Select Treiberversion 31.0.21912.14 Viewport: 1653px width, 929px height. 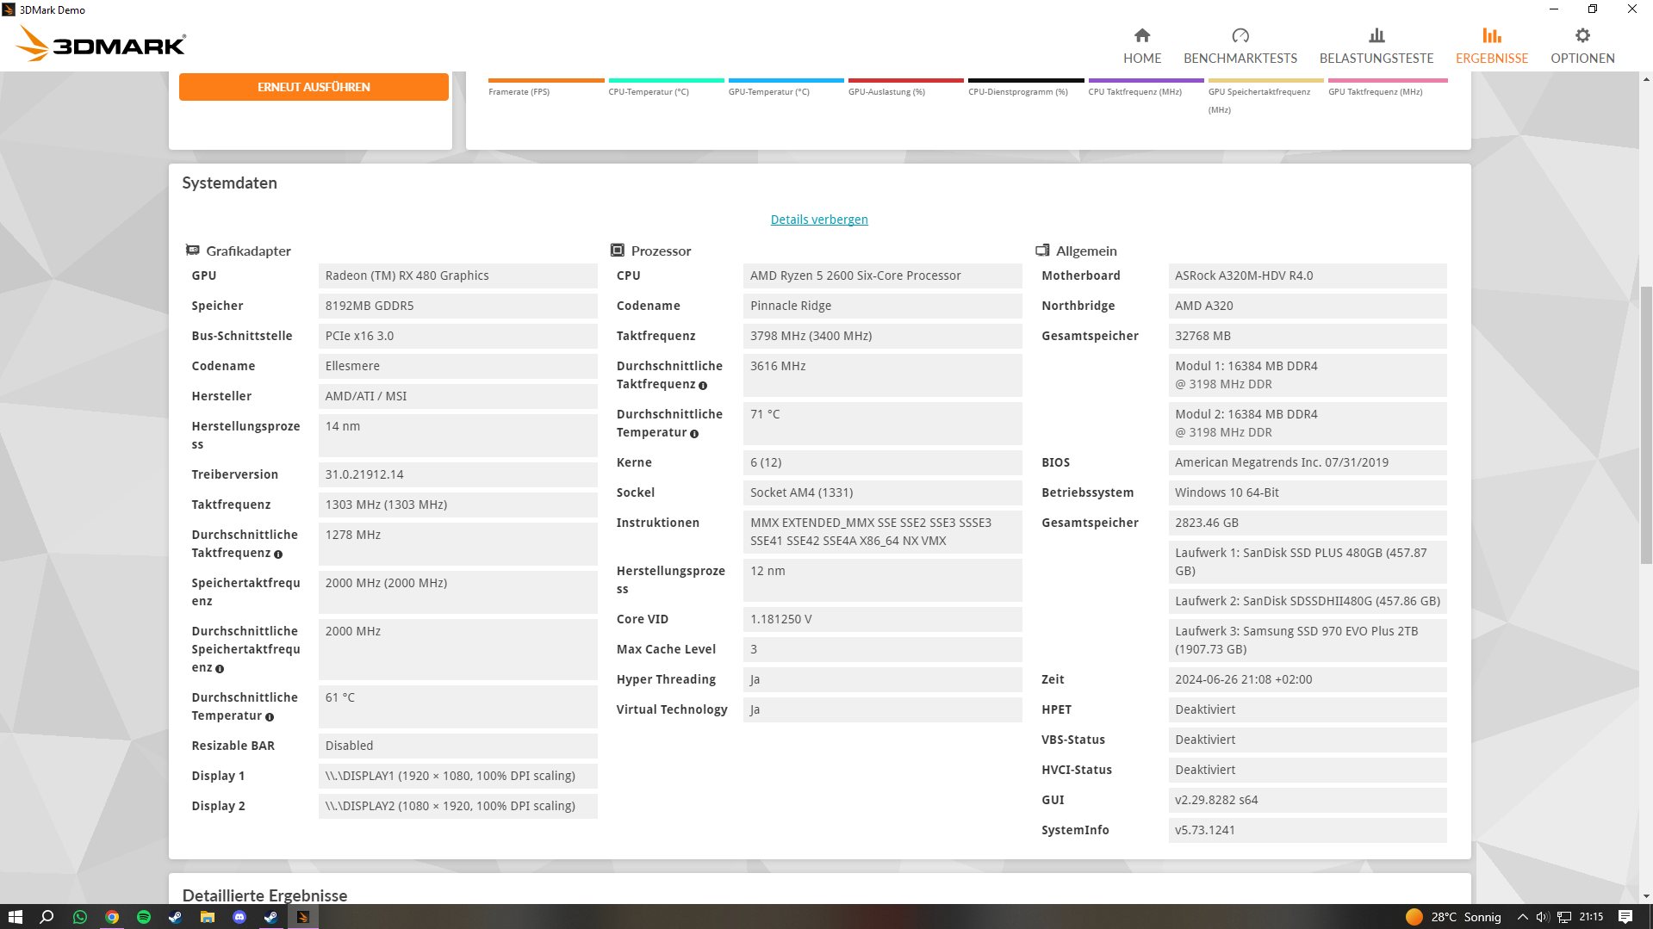[x=457, y=474]
